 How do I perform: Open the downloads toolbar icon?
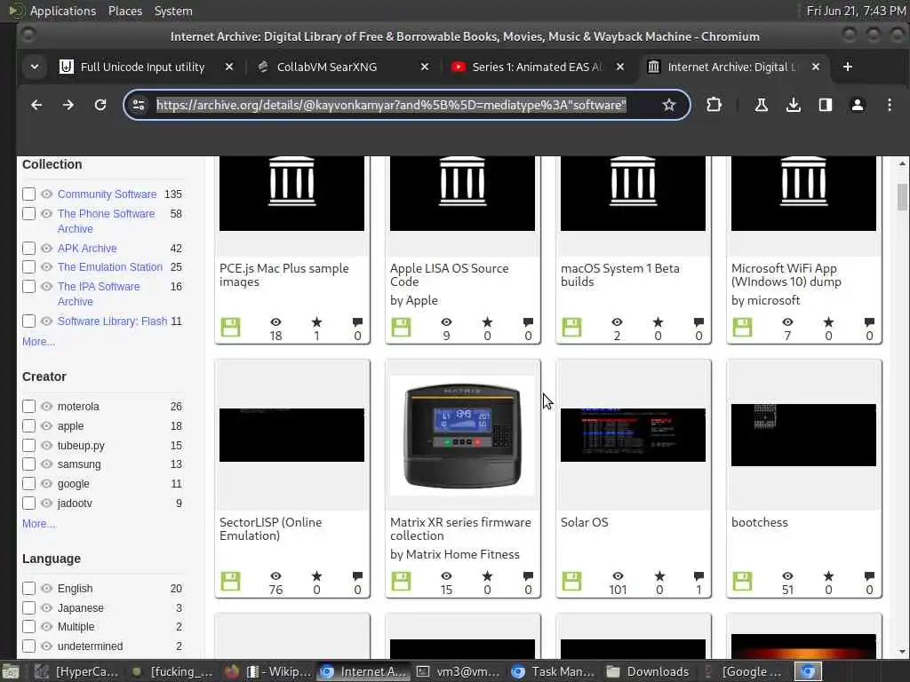pyautogui.click(x=794, y=105)
